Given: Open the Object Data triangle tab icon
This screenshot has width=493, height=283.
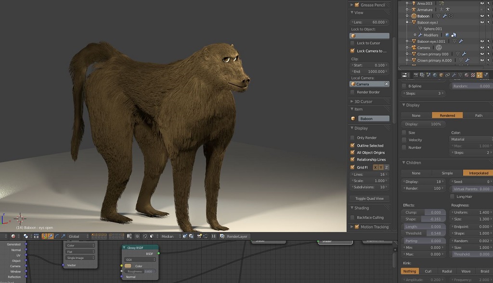Looking at the screenshot, I should [460, 75].
